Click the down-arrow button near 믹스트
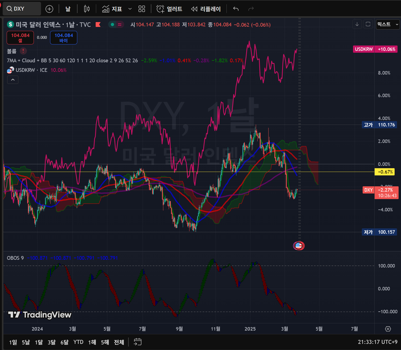The width and height of the screenshot is (401, 350). pyautogui.click(x=357, y=24)
